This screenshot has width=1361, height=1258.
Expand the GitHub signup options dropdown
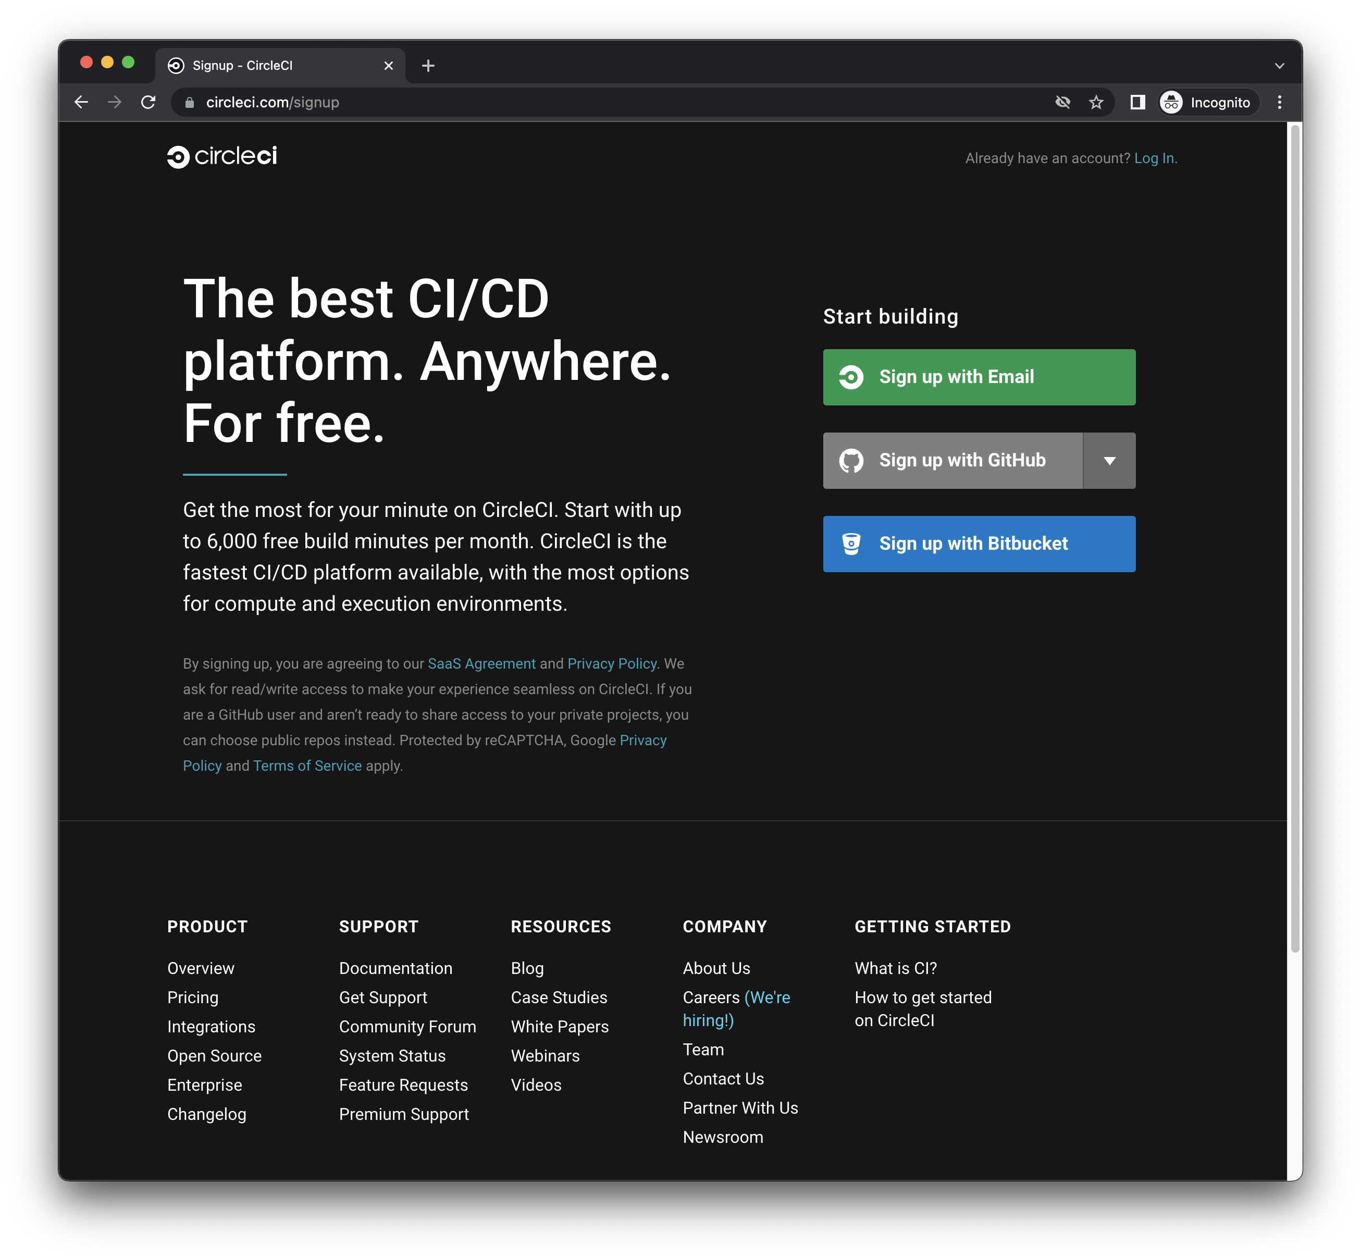coord(1108,460)
